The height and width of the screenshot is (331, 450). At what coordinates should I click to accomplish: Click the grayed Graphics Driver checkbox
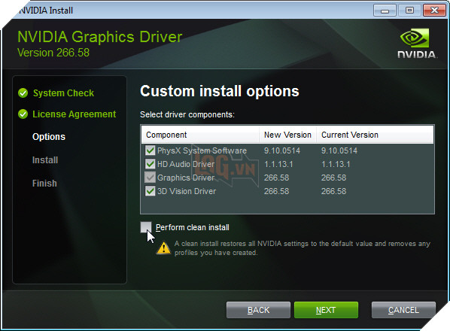click(x=150, y=178)
